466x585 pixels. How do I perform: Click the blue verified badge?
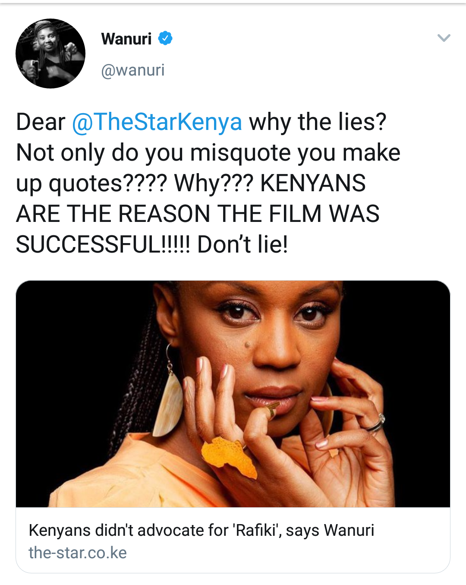[165, 38]
